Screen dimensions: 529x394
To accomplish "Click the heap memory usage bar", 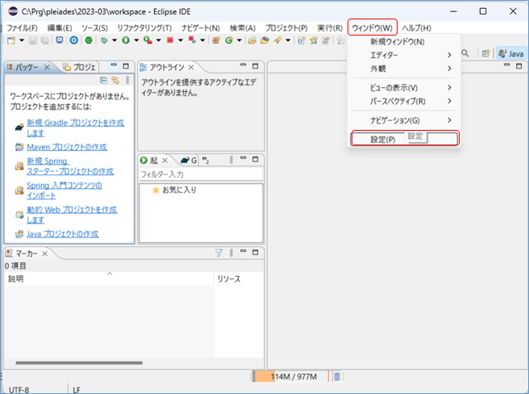I will pos(290,376).
